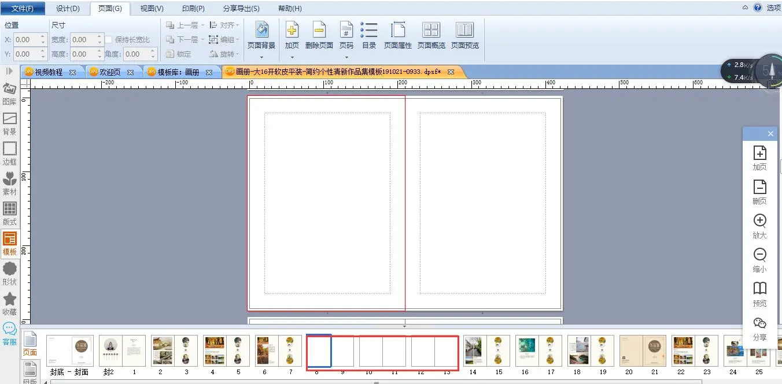Image resolution: width=782 pixels, height=384 pixels.
Task: Expand the left sidebar panel arrow
Action: pyautogui.click(x=9, y=71)
